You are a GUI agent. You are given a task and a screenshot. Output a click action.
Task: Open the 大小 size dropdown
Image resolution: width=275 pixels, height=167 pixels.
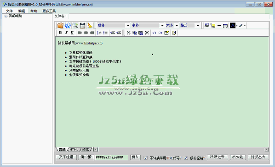point(177,26)
